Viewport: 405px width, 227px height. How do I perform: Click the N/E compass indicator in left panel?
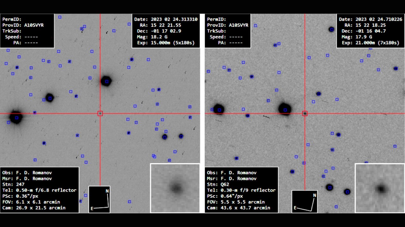tap(99, 199)
